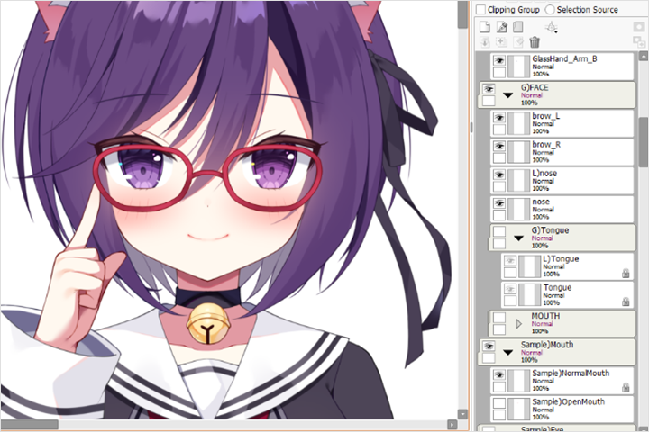Delete layer with trash can icon
Image resolution: width=649 pixels, height=432 pixels.
click(x=535, y=41)
